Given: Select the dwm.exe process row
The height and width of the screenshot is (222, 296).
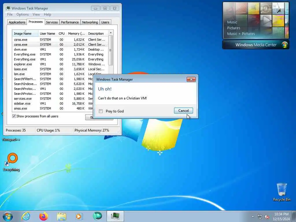Looking at the screenshot, I should 60,49.
